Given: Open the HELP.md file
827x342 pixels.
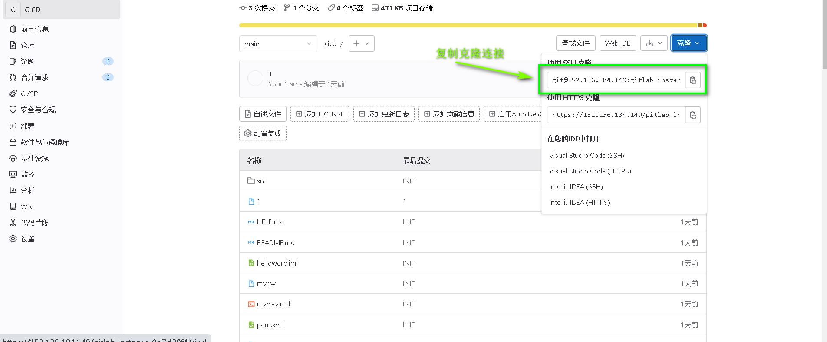Looking at the screenshot, I should pos(270,222).
